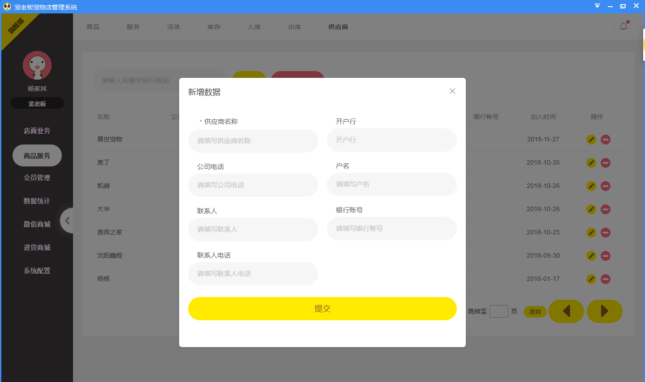The image size is (645, 382).
Task: Close the 新增数据 dialog
Action: pos(452,91)
